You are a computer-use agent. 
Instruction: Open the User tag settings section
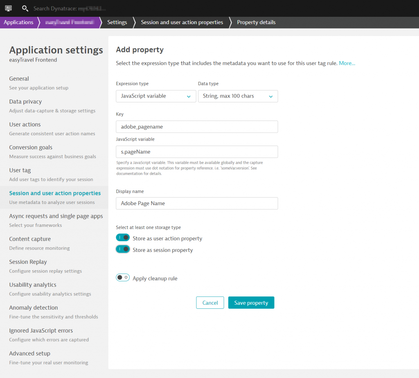[x=20, y=170]
